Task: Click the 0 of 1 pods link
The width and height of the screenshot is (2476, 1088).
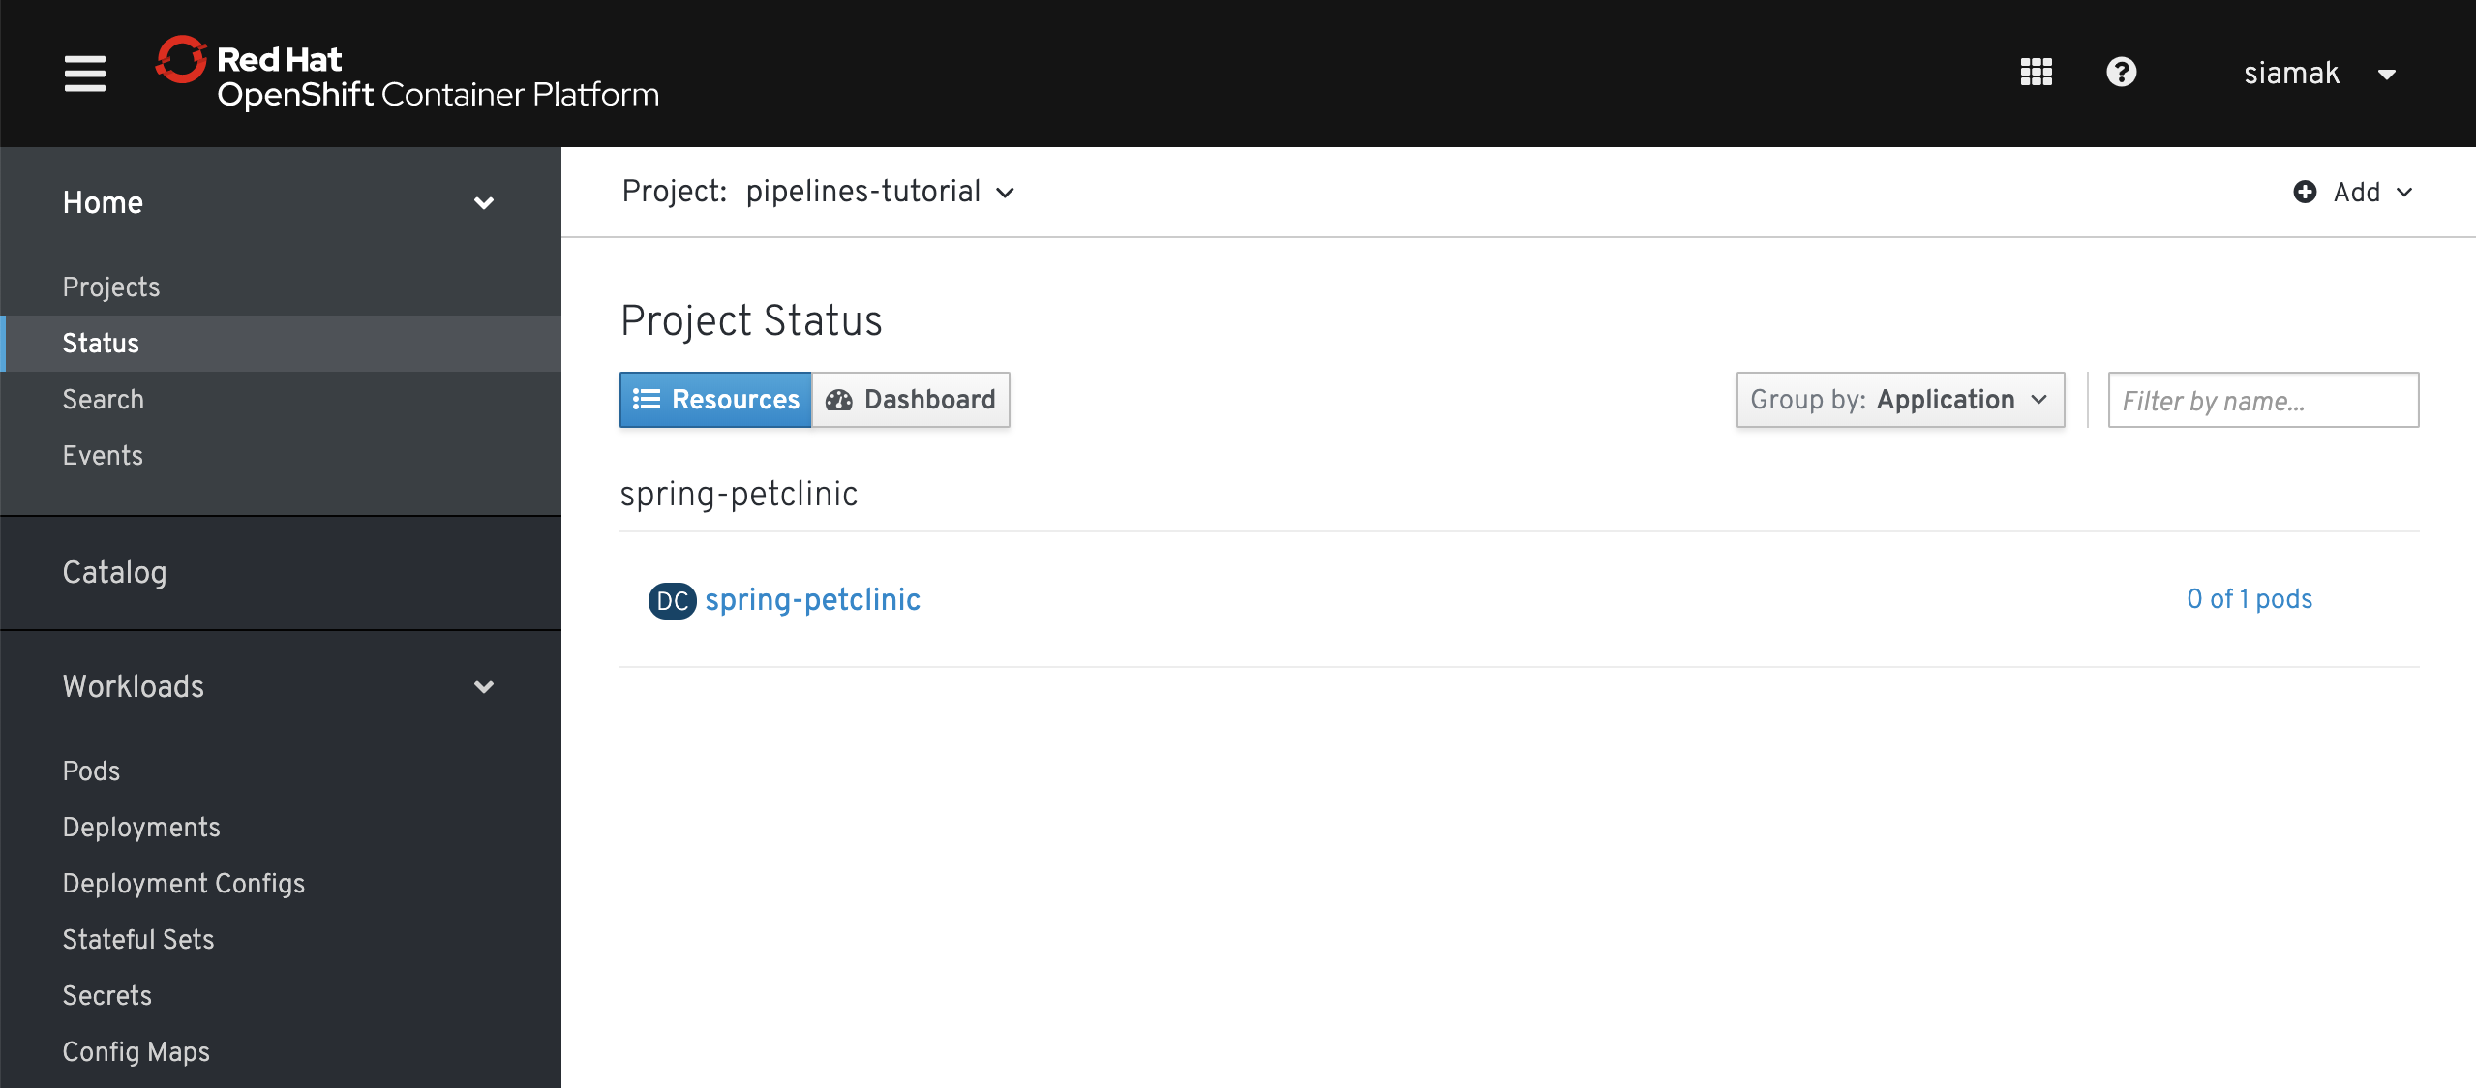Action: [x=2250, y=597]
